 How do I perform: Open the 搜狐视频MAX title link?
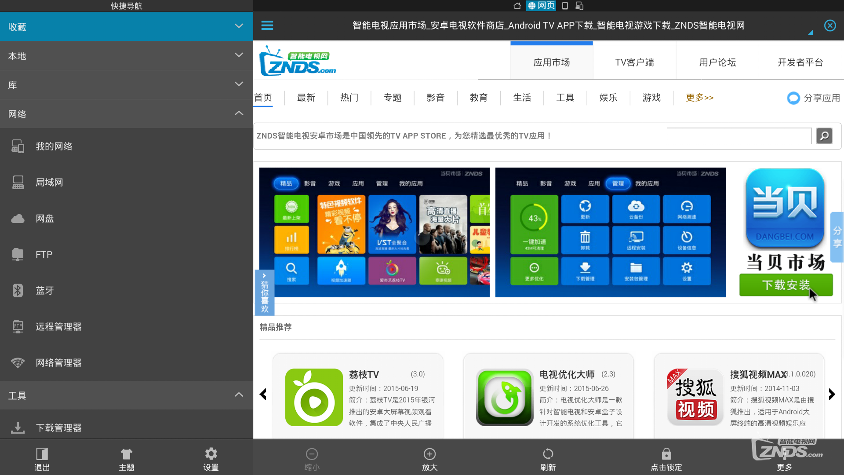758,374
